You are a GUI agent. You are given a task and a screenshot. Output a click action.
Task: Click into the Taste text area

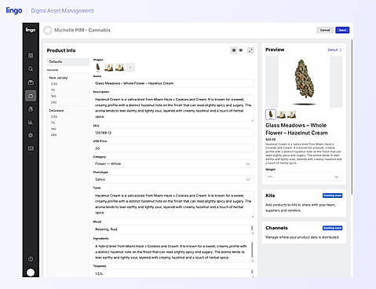click(x=173, y=204)
